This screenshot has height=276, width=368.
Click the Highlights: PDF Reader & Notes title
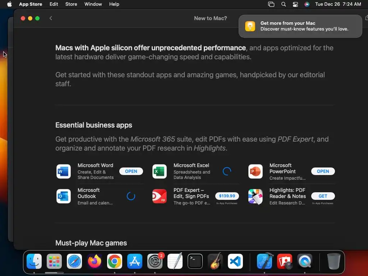coord(287,193)
